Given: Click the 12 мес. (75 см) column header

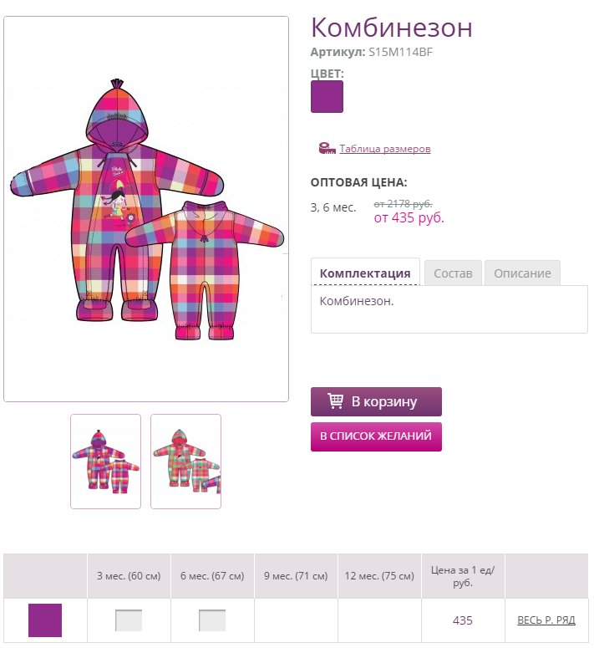Looking at the screenshot, I should pyautogui.click(x=379, y=576).
